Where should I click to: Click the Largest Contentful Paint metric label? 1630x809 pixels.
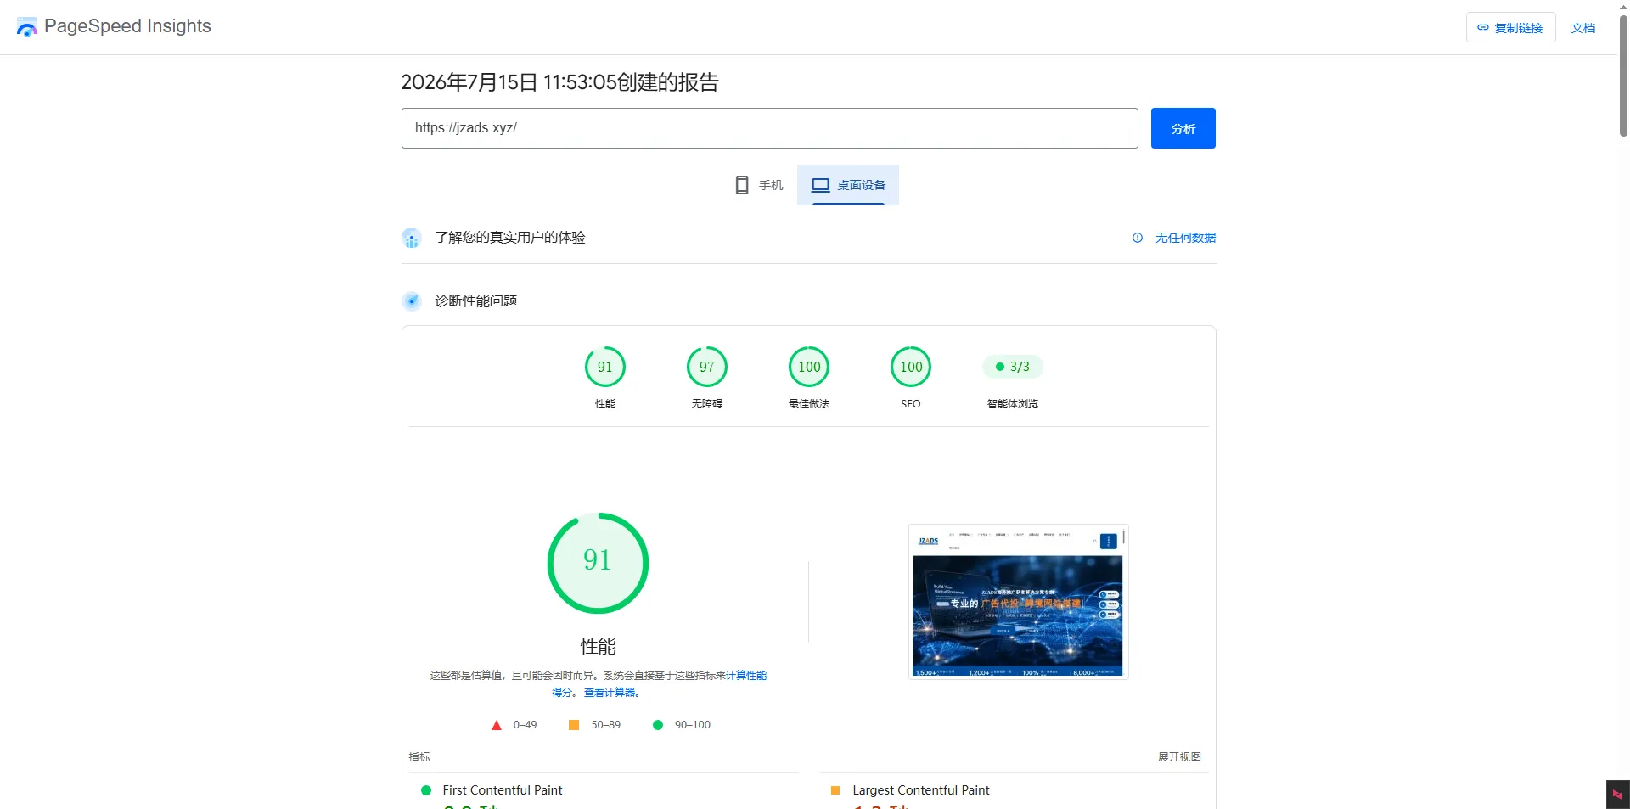(921, 790)
